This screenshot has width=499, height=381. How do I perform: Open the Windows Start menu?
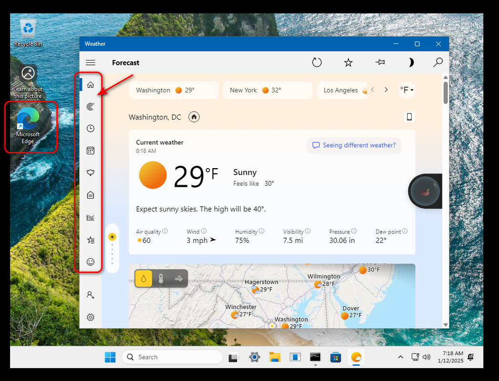pyautogui.click(x=110, y=357)
